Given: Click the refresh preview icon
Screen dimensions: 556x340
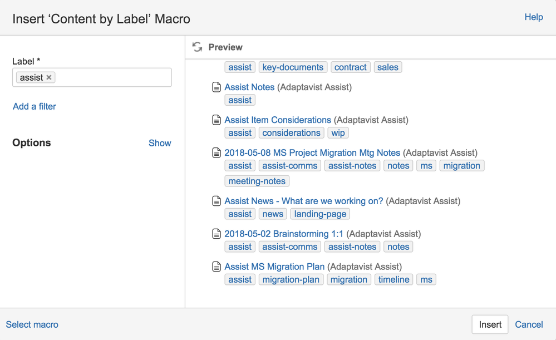Looking at the screenshot, I should 197,47.
